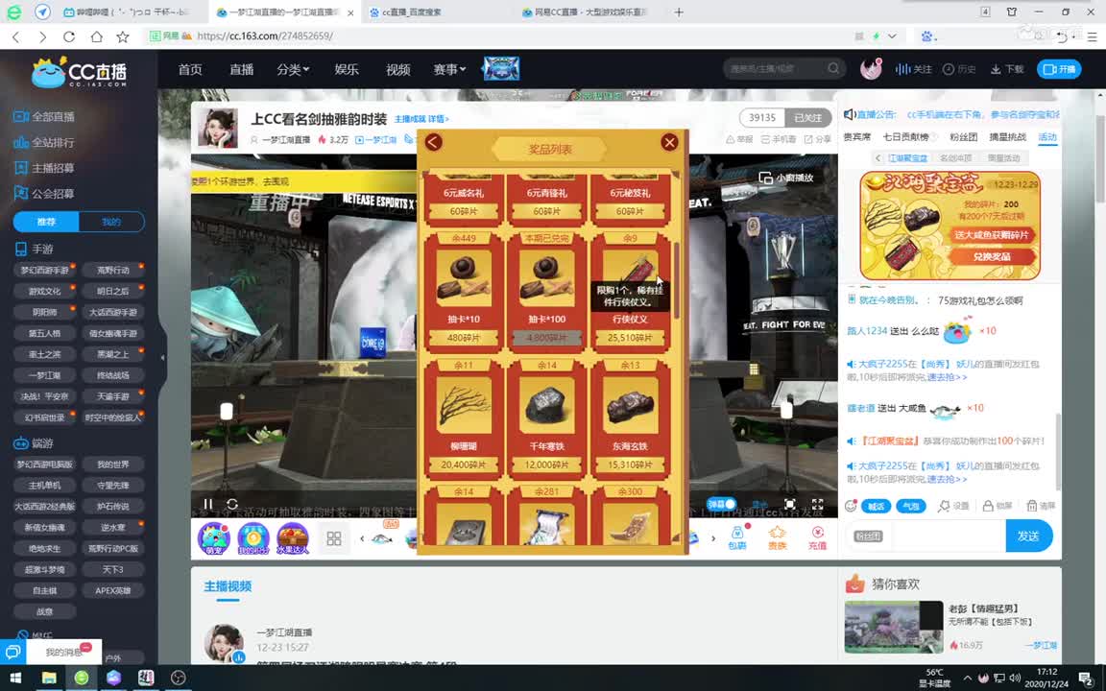
Task: Expand the 分类 category dropdown
Action: pyautogui.click(x=293, y=69)
